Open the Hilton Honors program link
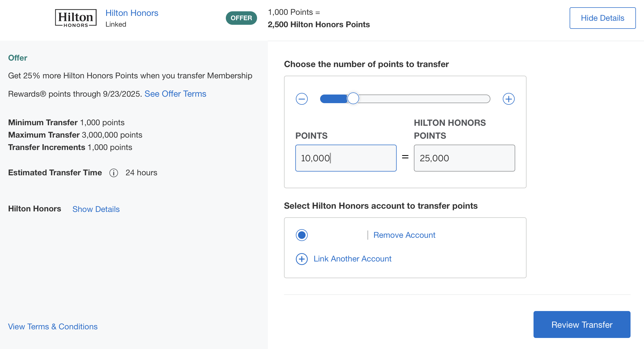Viewport: 644px width, 349px height. [132, 13]
